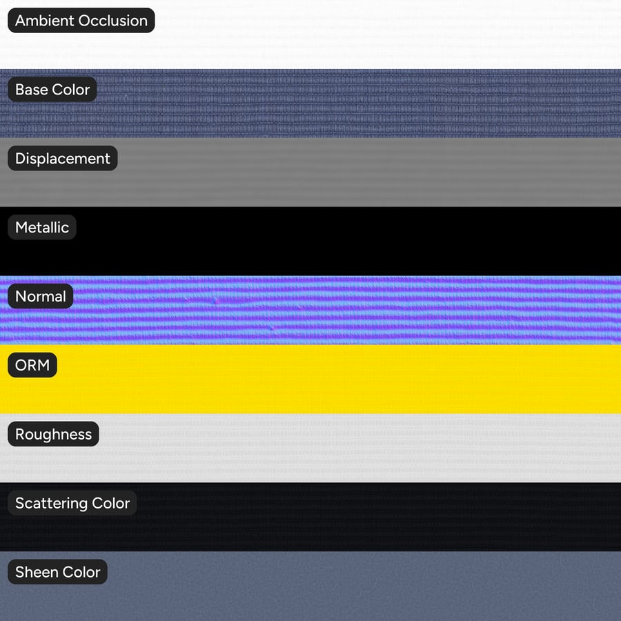The width and height of the screenshot is (621, 621).
Task: Click the Ambient Occlusion label
Action: [81, 21]
